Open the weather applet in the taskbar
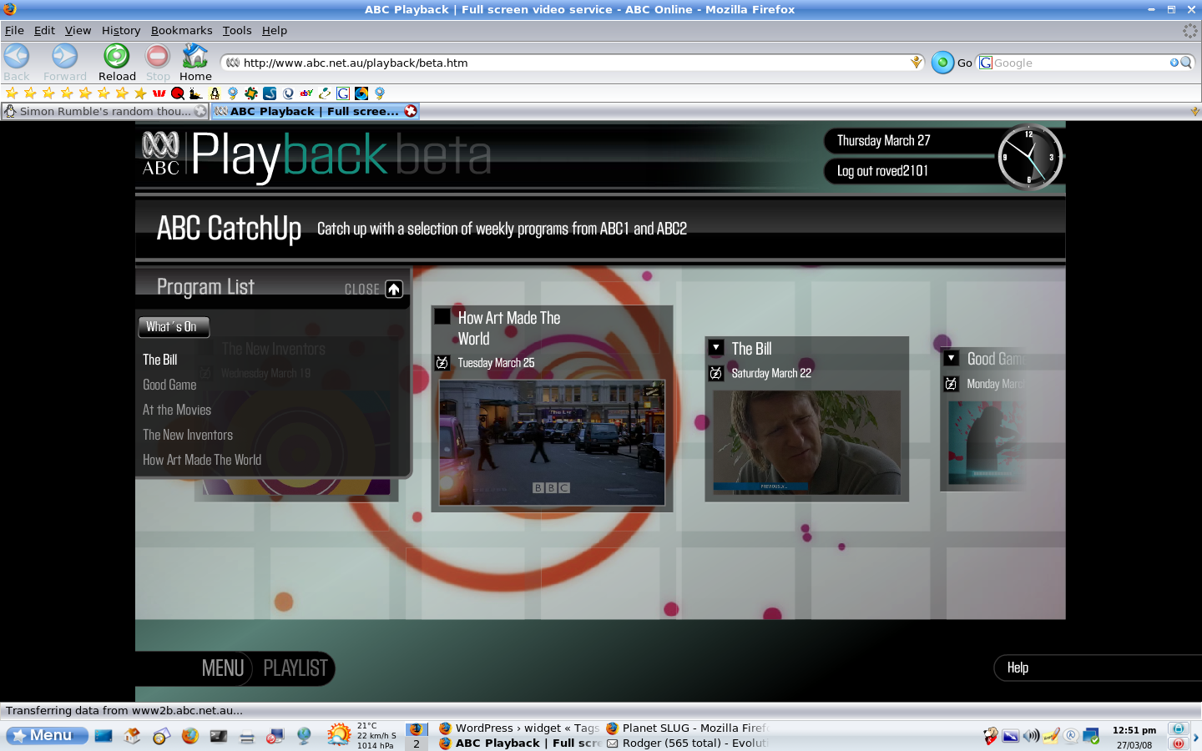 [339, 735]
